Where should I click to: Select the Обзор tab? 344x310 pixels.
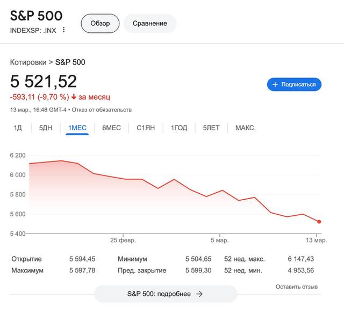[100, 23]
